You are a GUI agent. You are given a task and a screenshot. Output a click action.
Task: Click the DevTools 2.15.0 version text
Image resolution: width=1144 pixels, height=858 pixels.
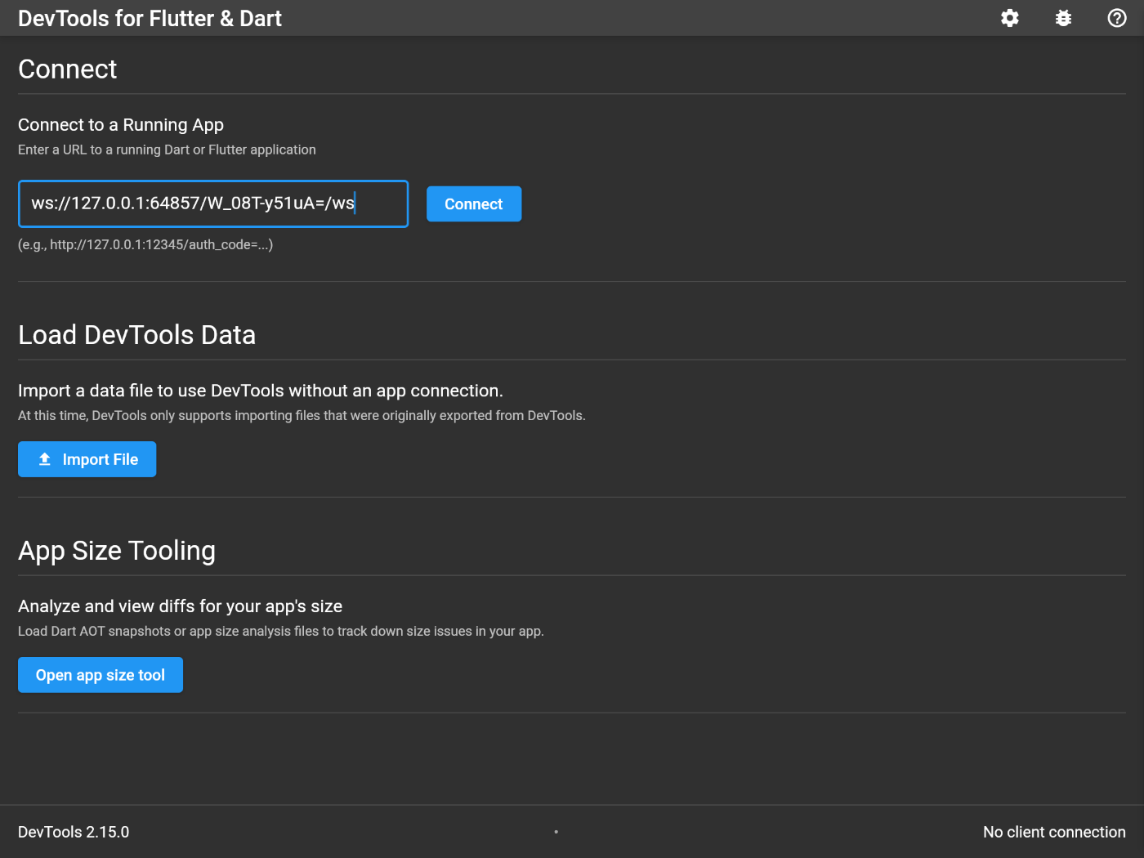coord(74,832)
